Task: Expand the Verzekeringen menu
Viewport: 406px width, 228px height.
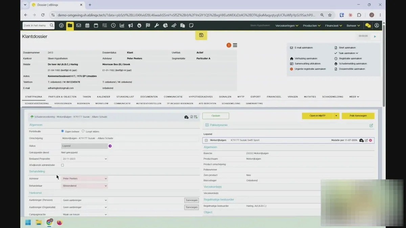Action: tap(287, 25)
